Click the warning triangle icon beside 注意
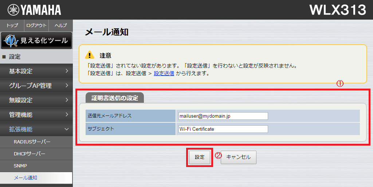This screenshot has height=187, width=373. coord(90,55)
